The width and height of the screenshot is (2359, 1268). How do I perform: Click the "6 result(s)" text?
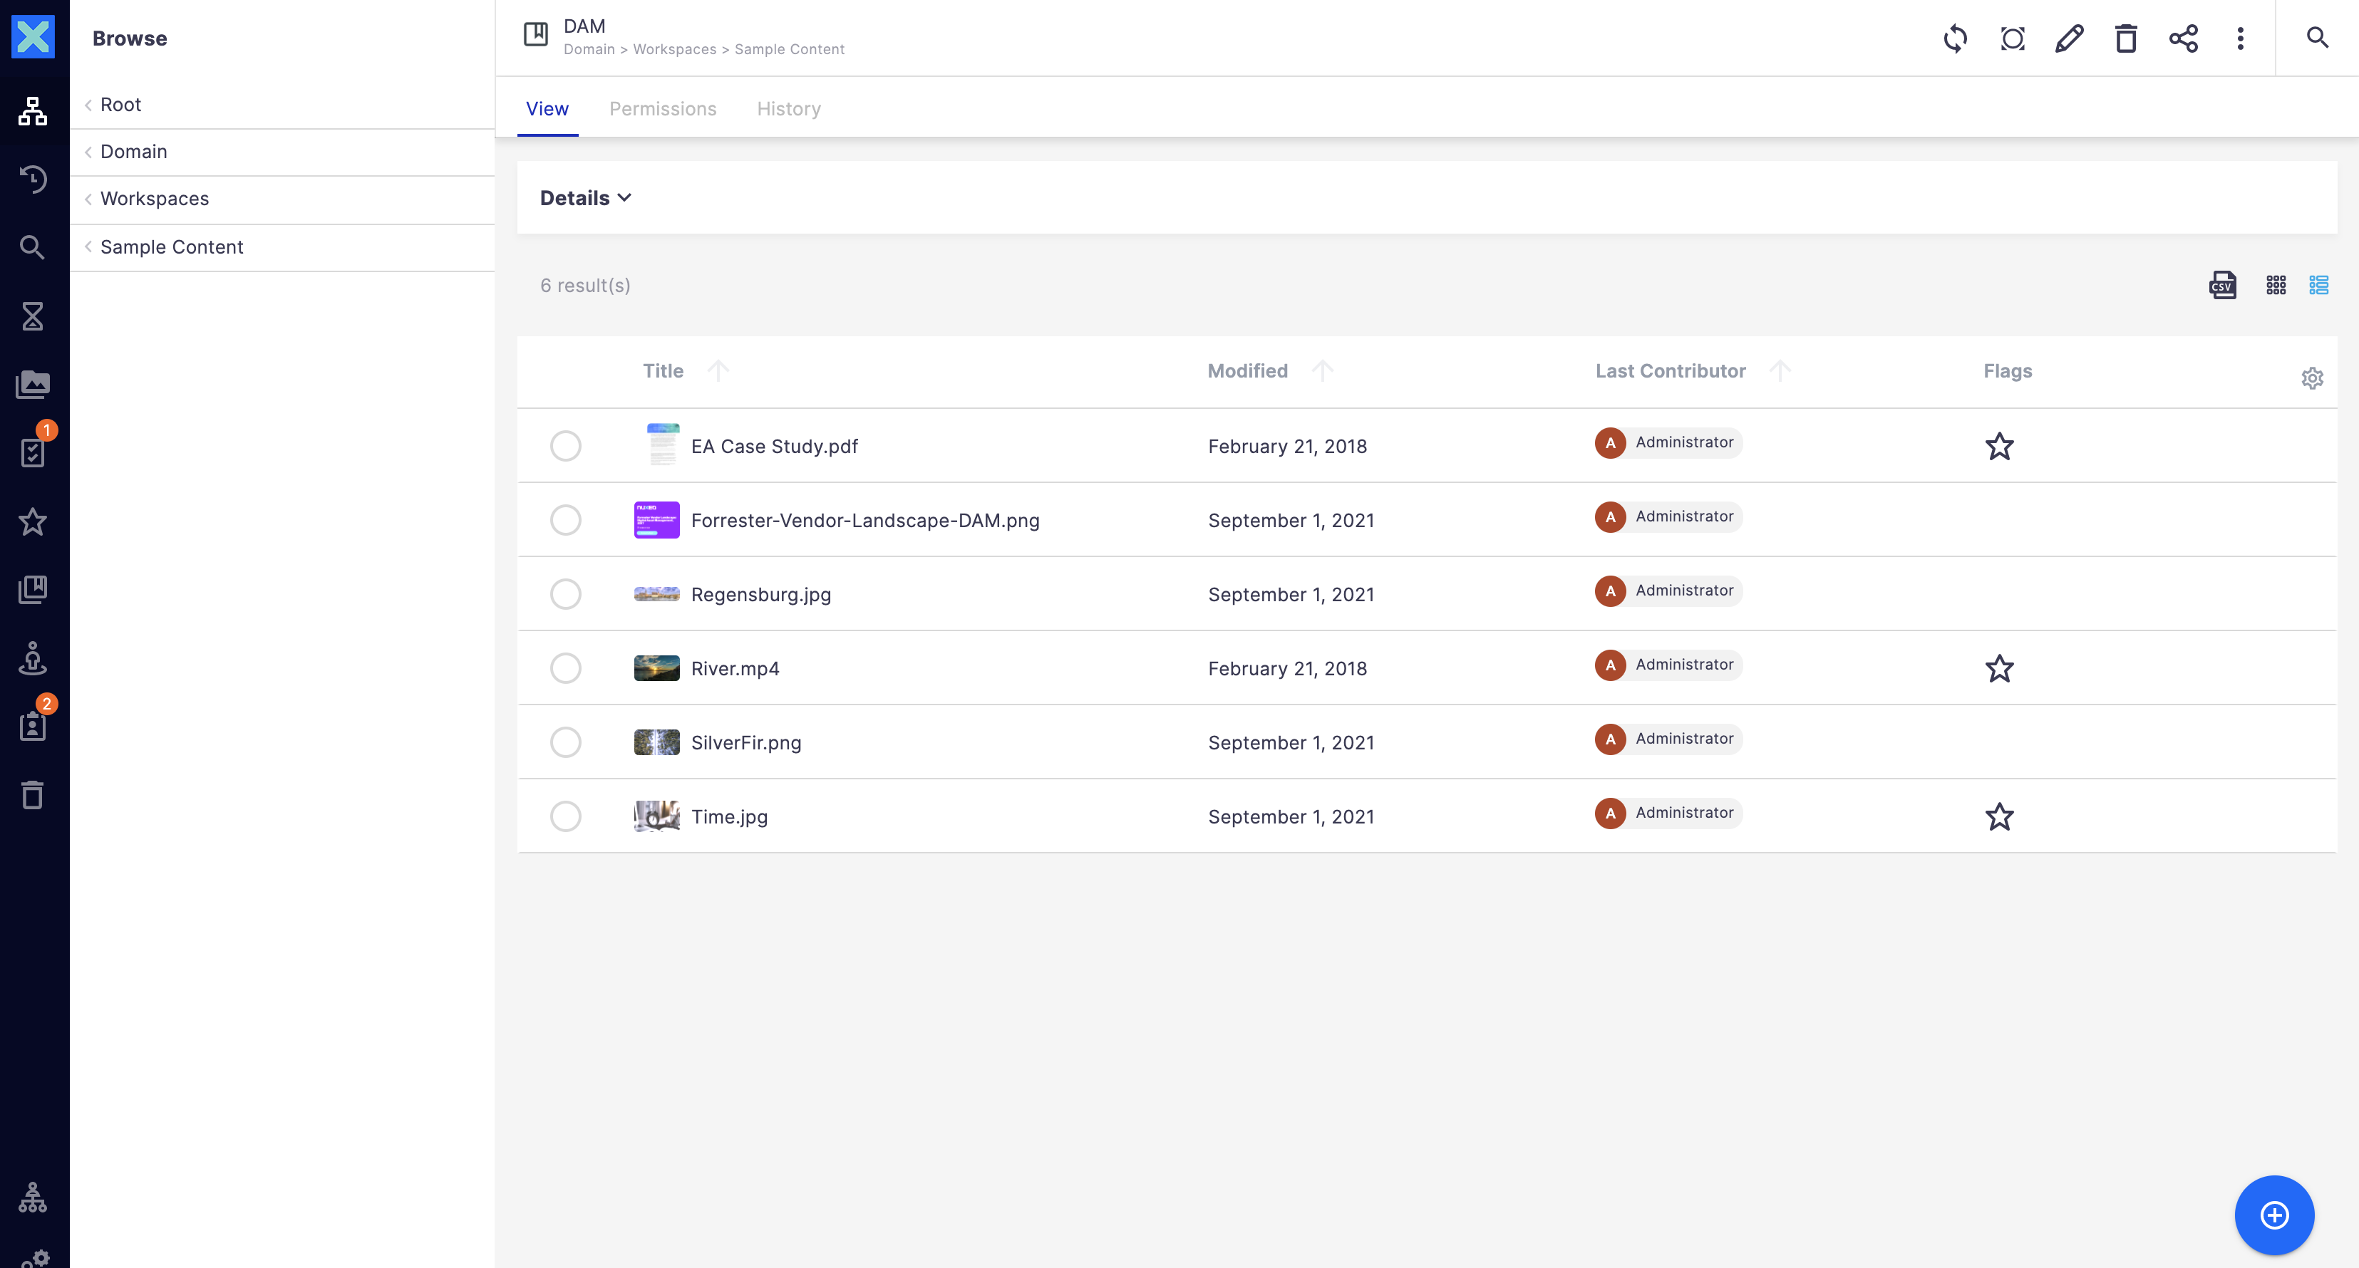click(585, 286)
